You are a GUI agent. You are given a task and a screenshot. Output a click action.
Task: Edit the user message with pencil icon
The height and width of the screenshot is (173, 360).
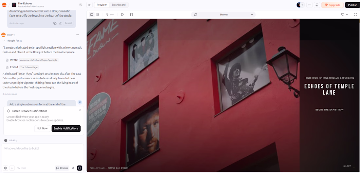click(x=60, y=23)
